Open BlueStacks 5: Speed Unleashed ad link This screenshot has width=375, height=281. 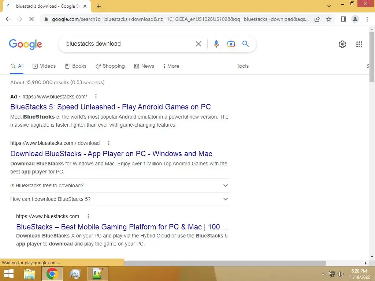[x=111, y=107]
